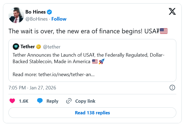Click the Copy link text
Image resolution: width=185 pixels, height=126 pixels.
(x=85, y=101)
